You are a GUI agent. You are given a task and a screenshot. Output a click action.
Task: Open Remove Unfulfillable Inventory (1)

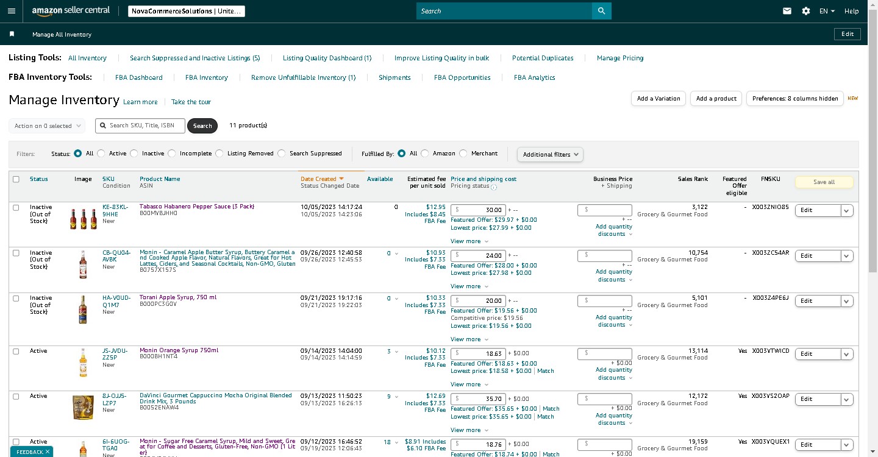tap(303, 77)
